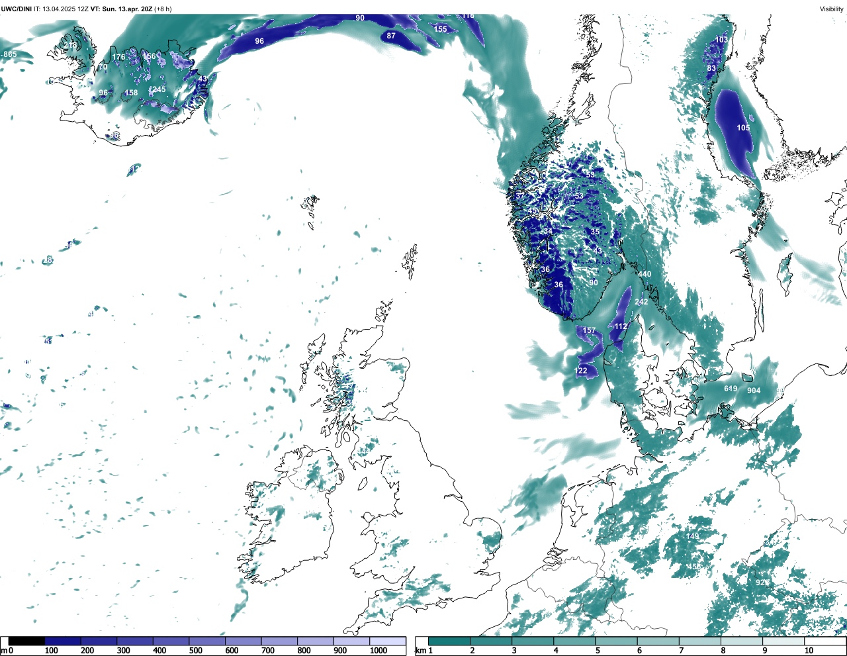Click the '242' visibility value label
The height and width of the screenshot is (656, 847).
coord(641,302)
